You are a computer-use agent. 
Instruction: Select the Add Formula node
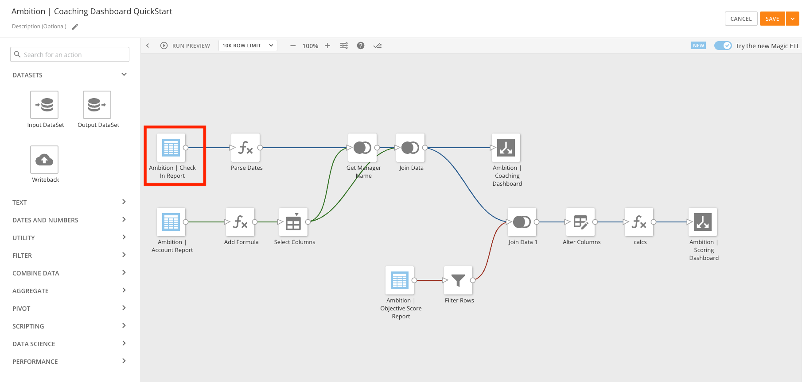tap(240, 222)
